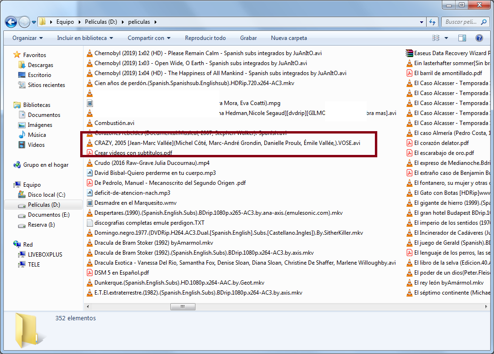Open the Organizar menu

coord(28,38)
